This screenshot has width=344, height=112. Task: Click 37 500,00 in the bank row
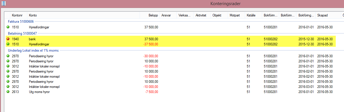tap(152, 39)
